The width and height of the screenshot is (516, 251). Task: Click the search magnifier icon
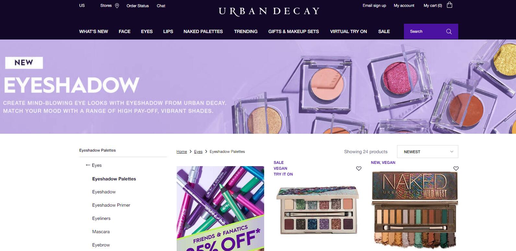(449, 31)
